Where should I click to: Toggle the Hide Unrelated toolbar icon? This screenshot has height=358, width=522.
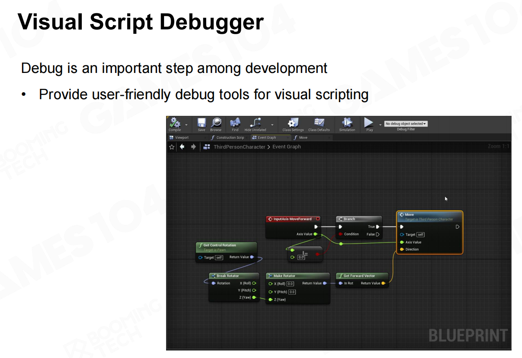click(255, 123)
